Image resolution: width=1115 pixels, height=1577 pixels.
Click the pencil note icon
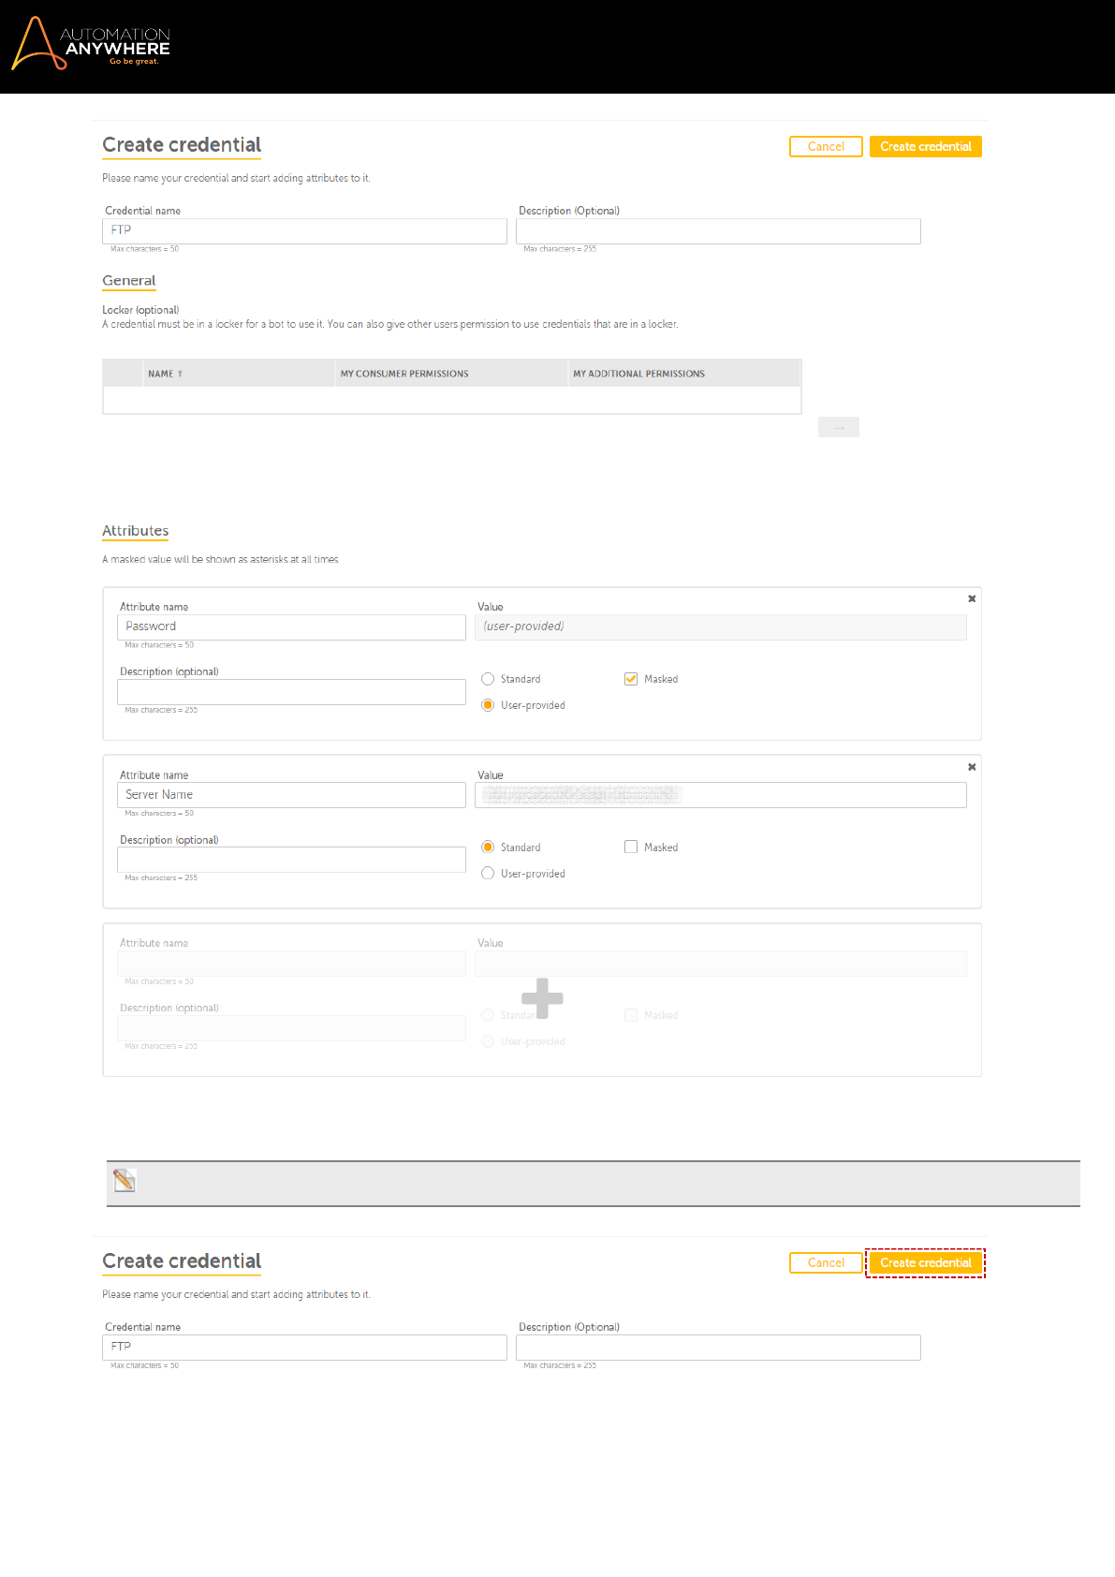coord(125,1181)
